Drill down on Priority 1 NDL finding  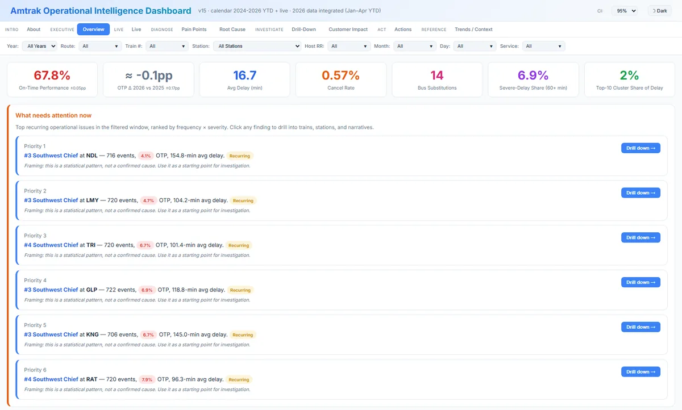pos(641,148)
